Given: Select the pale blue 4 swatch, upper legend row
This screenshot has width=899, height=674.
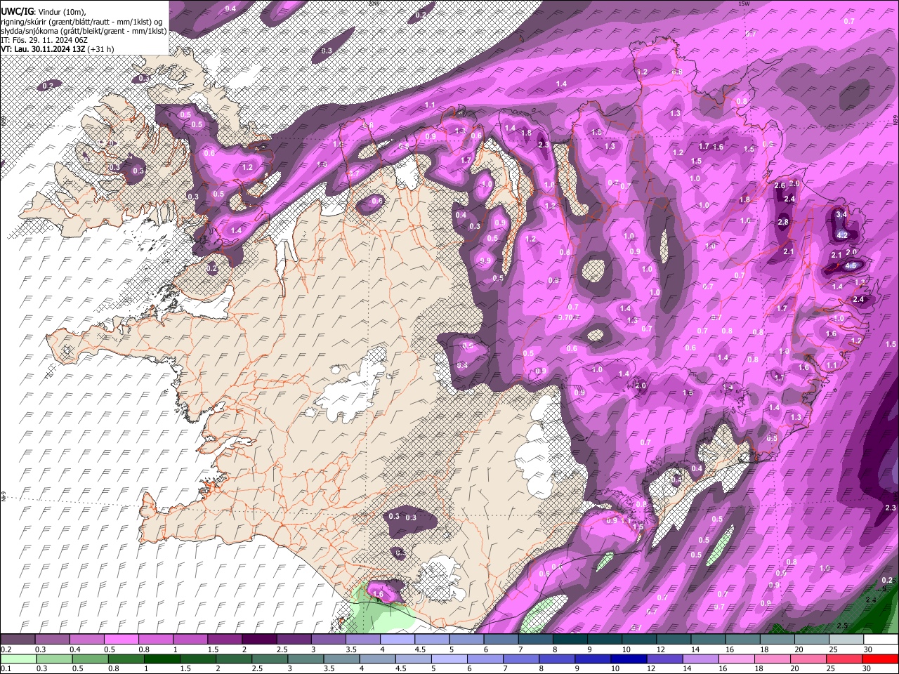Looking at the screenshot, I should pyautogui.click(x=397, y=640).
